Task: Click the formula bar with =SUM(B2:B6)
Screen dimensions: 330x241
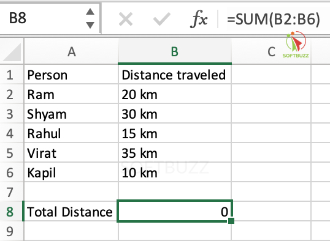Action: point(274,19)
